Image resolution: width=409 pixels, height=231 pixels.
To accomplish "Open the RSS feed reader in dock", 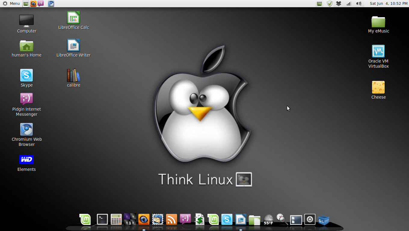I will pyautogui.click(x=171, y=220).
